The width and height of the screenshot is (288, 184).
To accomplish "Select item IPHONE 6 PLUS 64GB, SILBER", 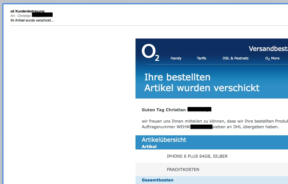I will click(x=197, y=156).
